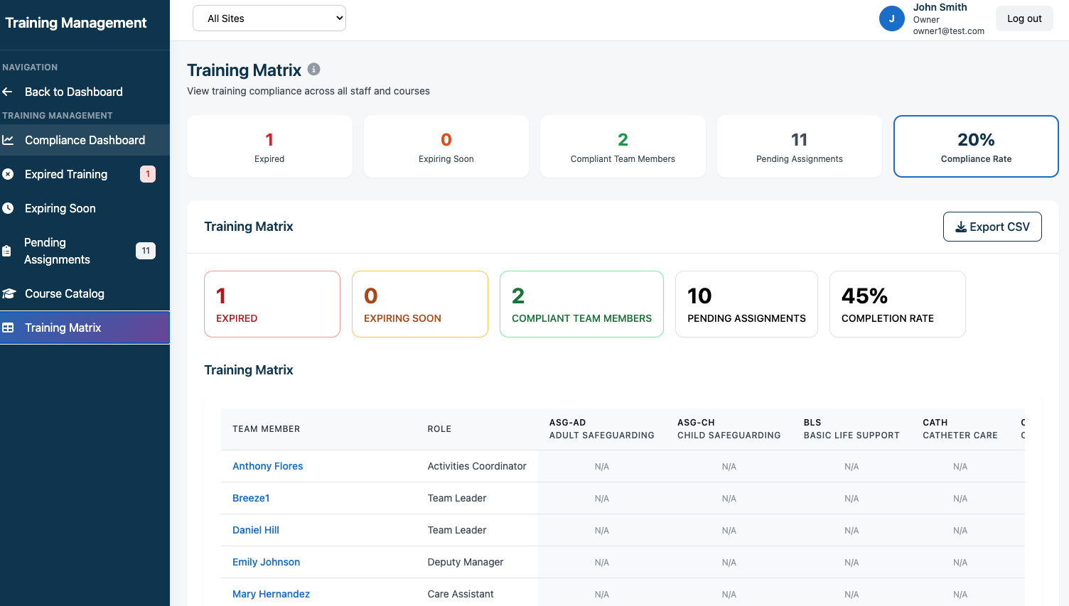Open Expired Training in the sidebar

pos(66,174)
